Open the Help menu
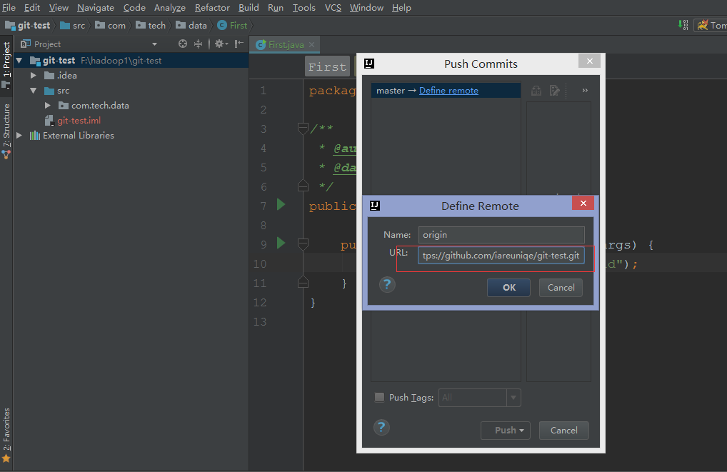The width and height of the screenshot is (727, 472). tap(401, 8)
